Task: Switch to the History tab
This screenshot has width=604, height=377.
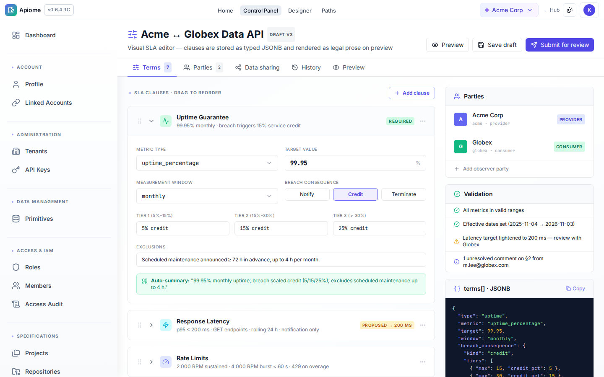Action: pyautogui.click(x=306, y=67)
